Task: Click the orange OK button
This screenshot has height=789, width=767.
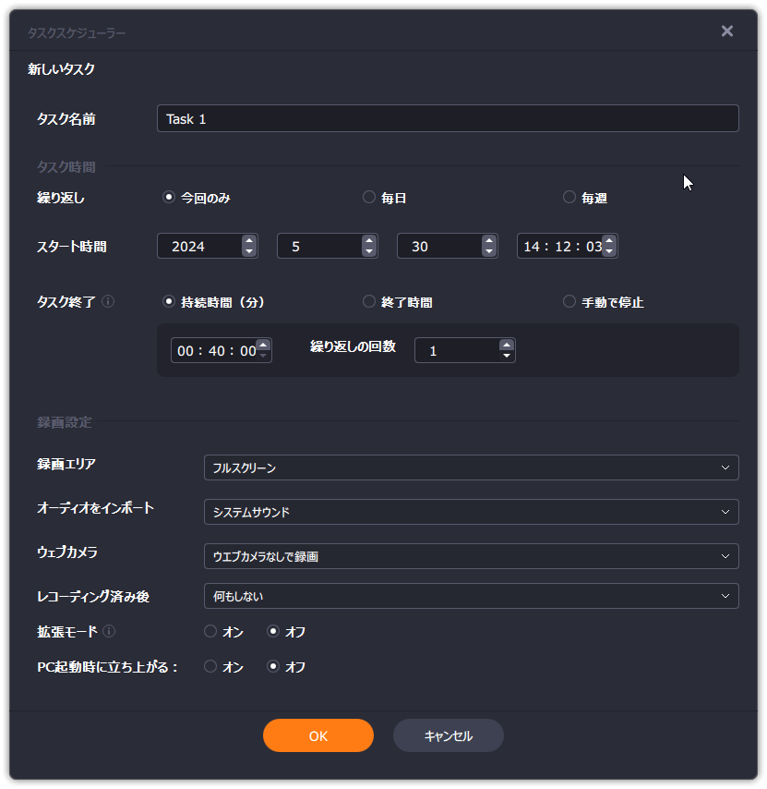Action: click(x=318, y=735)
